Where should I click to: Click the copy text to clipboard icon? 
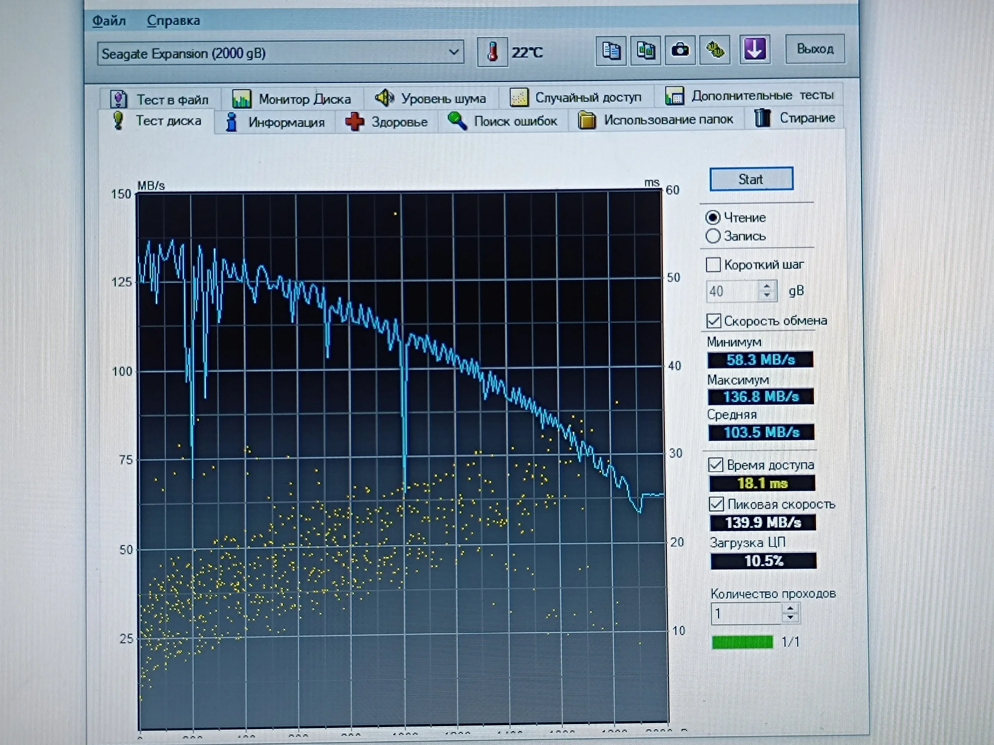pos(611,51)
